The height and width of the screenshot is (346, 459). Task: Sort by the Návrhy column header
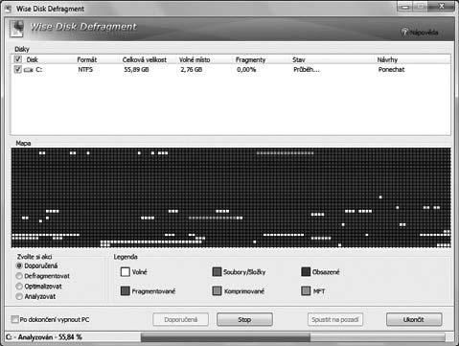387,59
